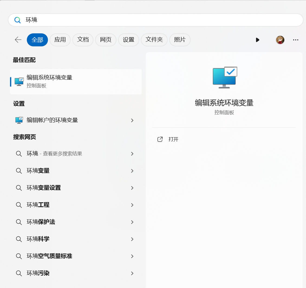The height and width of the screenshot is (288, 306).
Task: Click the magnifier icon beside 环境变量设置
Action: click(19, 188)
